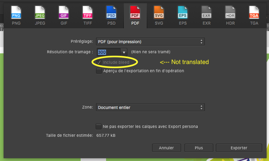Enable Aperçu de l'exportation checkbox
This screenshot has width=269, height=161.
coord(99,71)
